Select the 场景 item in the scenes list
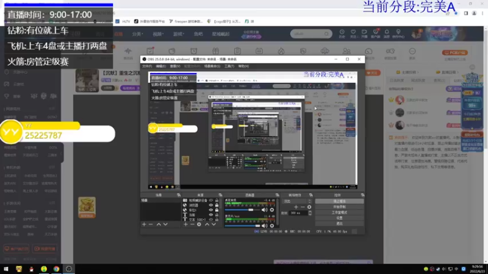488x274 pixels. pyautogui.click(x=160, y=201)
